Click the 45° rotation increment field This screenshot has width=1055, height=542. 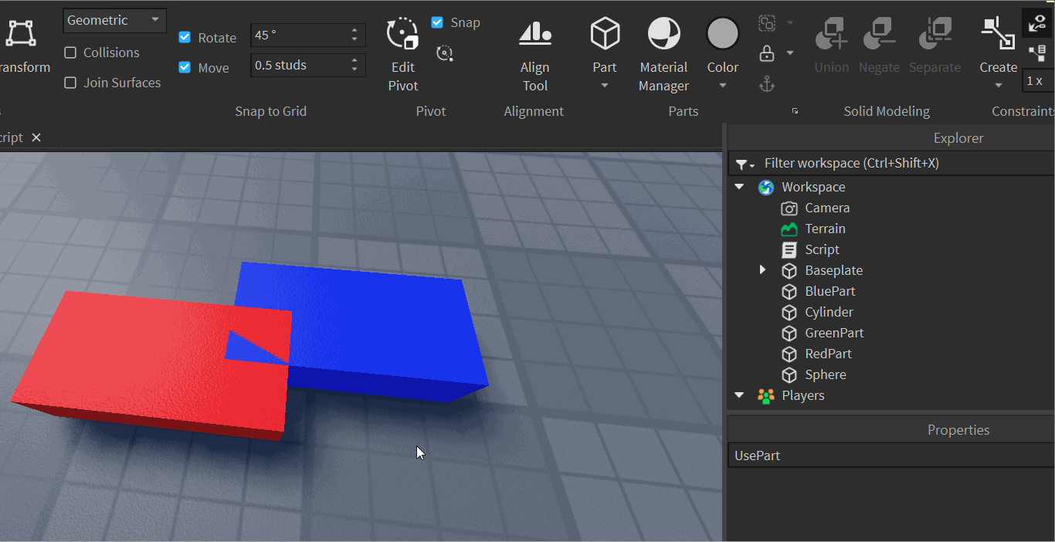(298, 35)
